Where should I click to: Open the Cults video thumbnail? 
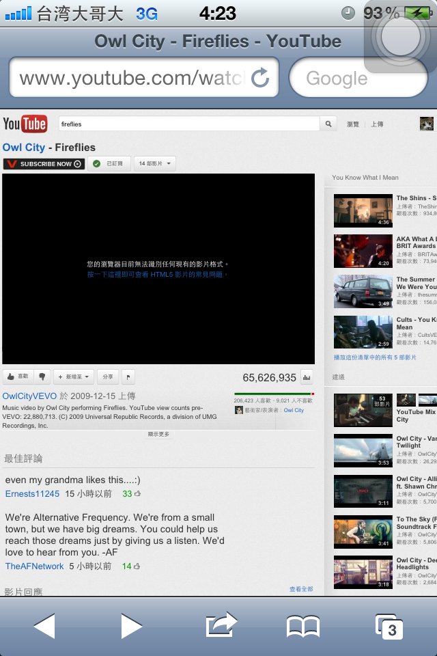[x=363, y=332]
